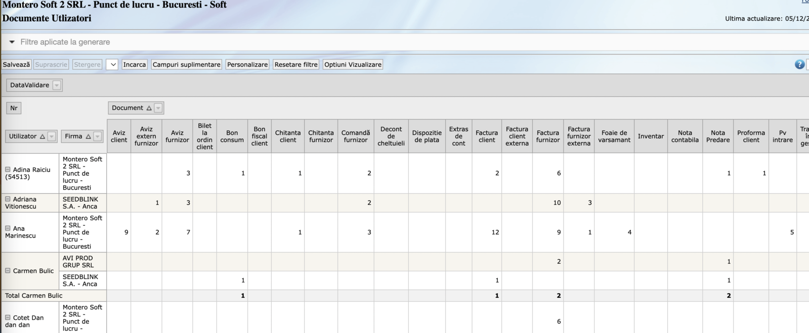Expand Filtre aplicate la generare section
Viewport: 809px width, 333px height.
pyautogui.click(x=12, y=42)
